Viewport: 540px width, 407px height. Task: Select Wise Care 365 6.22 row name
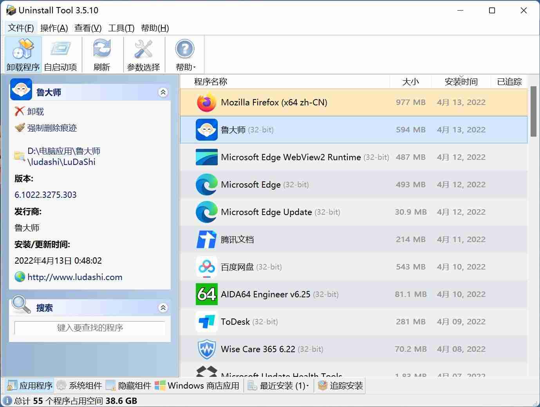[x=272, y=349]
